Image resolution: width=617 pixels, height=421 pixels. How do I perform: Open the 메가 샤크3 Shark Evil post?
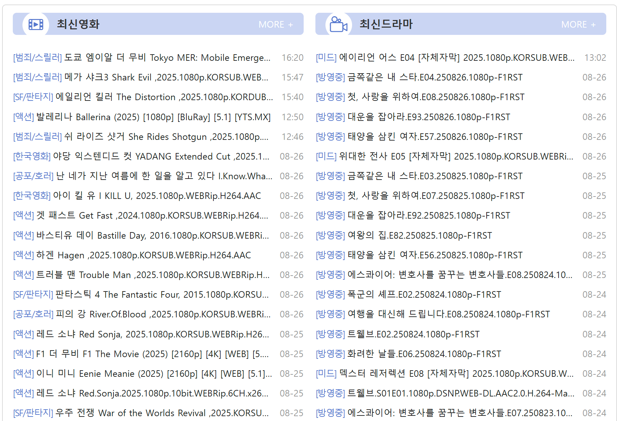pyautogui.click(x=166, y=77)
